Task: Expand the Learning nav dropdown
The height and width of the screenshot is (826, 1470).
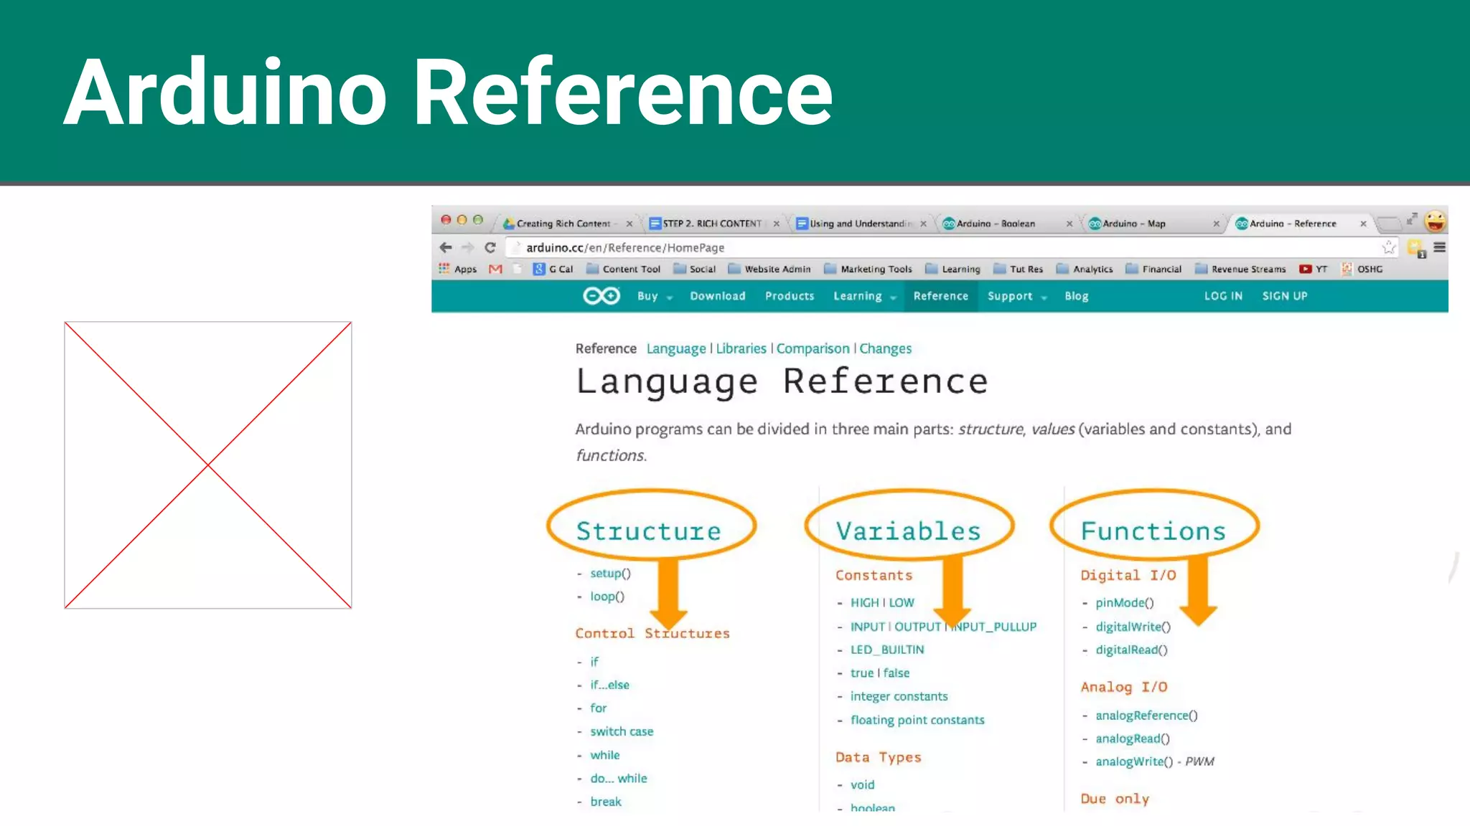Action: pyautogui.click(x=864, y=296)
